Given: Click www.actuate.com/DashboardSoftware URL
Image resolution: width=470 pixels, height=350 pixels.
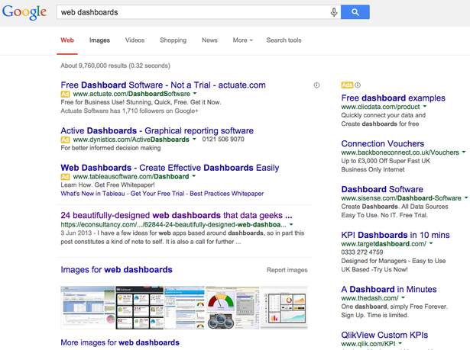Looking at the screenshot, I should point(131,94).
